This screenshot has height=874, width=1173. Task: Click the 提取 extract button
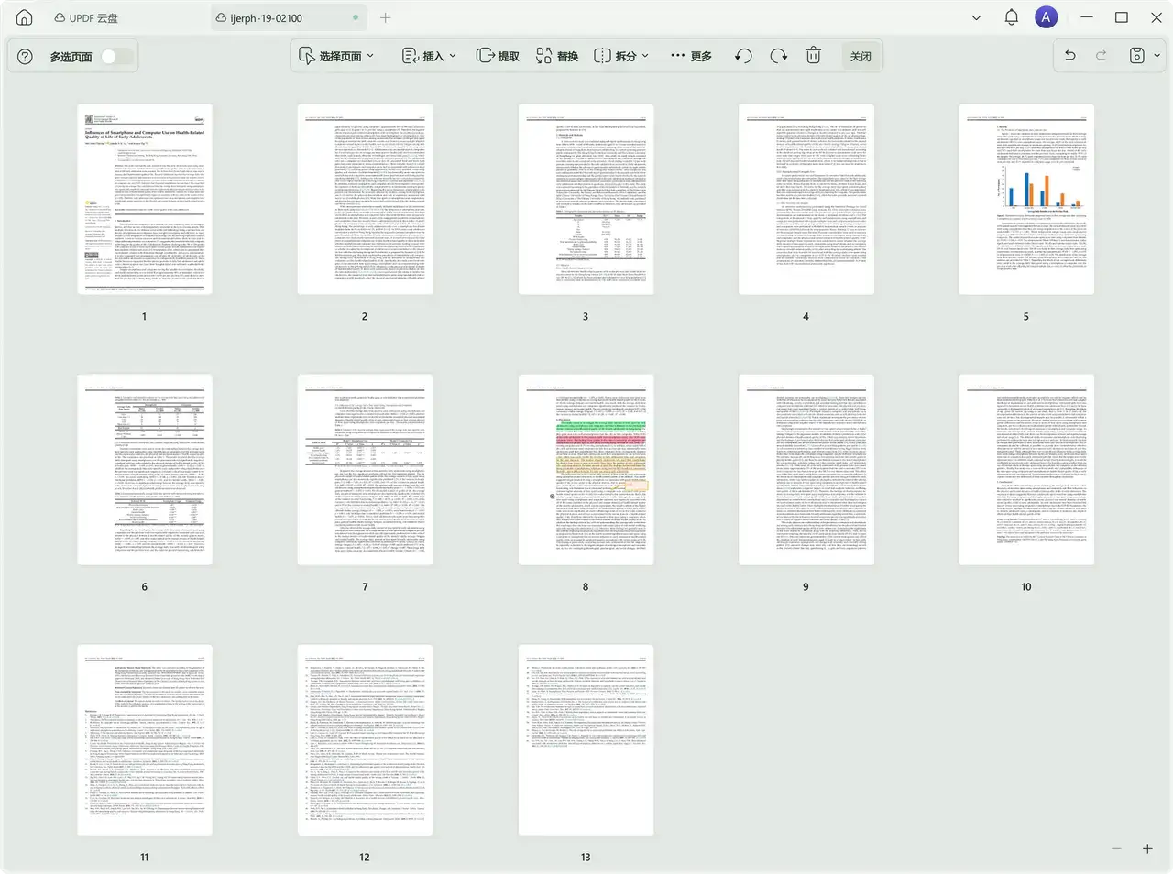pos(498,56)
